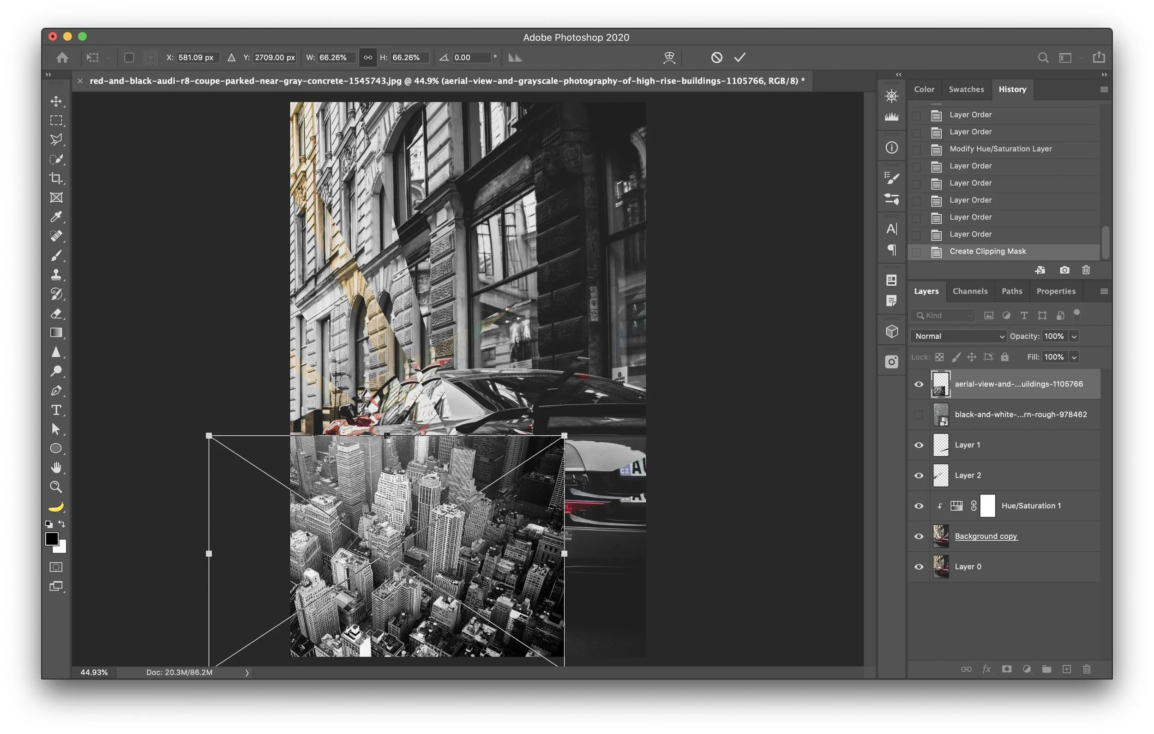Commit the transform with the checkmark
Image resolution: width=1154 pixels, height=734 pixels.
pos(739,58)
